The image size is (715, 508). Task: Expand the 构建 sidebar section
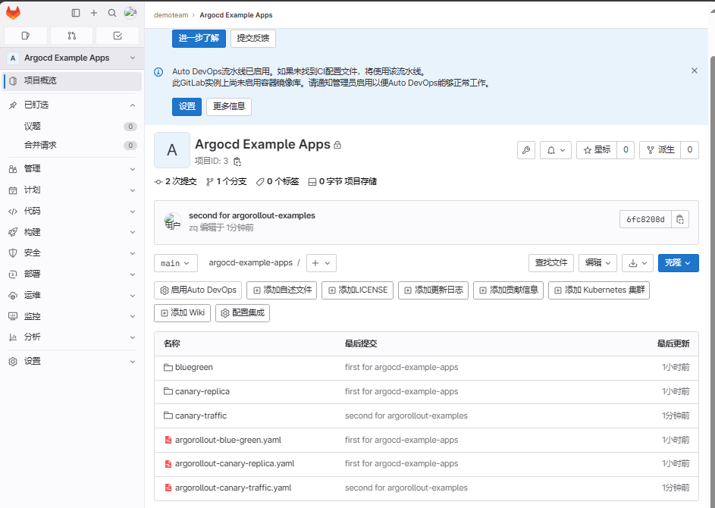[73, 232]
